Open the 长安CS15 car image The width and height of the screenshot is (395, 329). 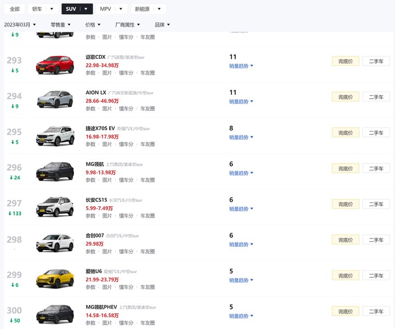(55, 207)
